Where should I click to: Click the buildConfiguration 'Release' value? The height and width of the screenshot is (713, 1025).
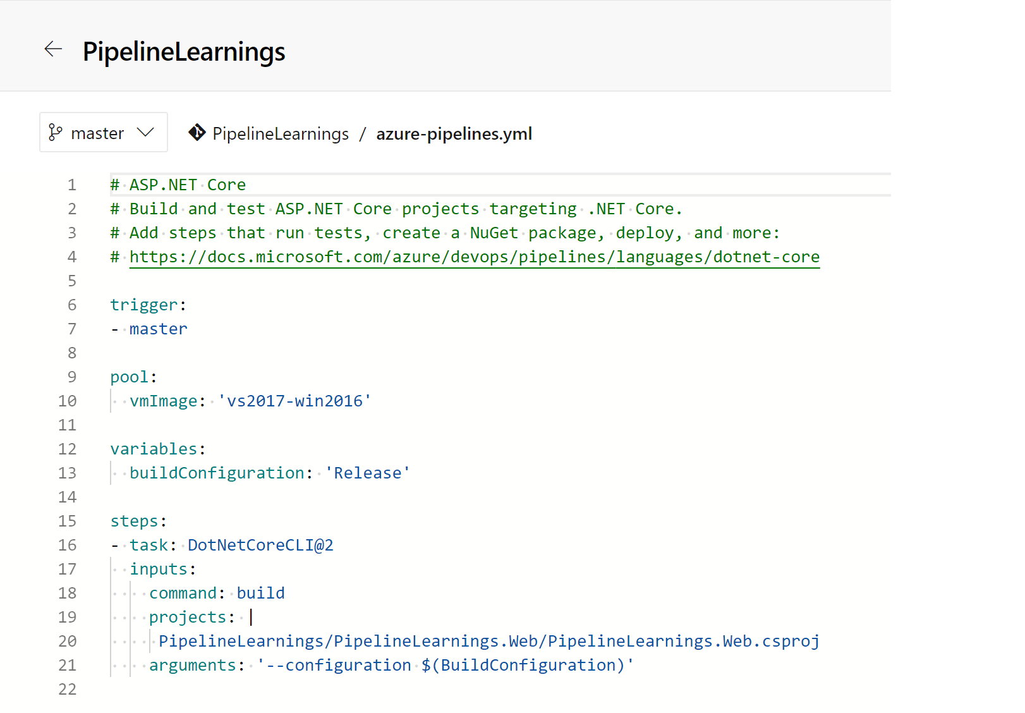[x=367, y=473]
